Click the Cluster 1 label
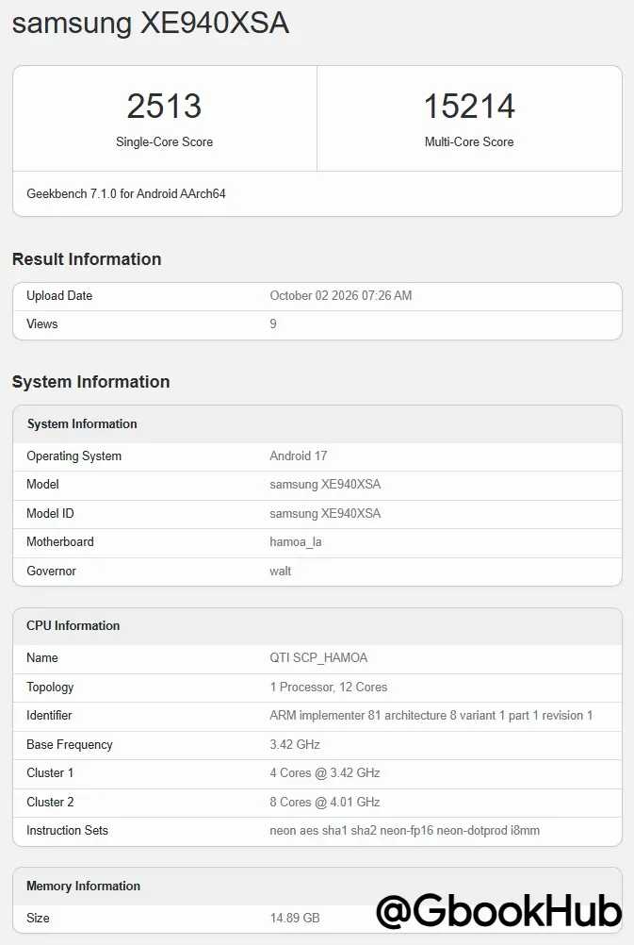The width and height of the screenshot is (634, 945). [x=50, y=772]
